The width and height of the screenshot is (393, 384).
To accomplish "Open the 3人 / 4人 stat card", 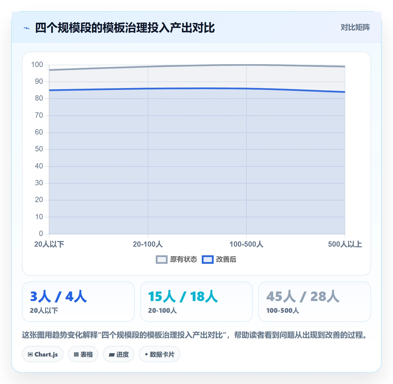I will pyautogui.click(x=78, y=302).
